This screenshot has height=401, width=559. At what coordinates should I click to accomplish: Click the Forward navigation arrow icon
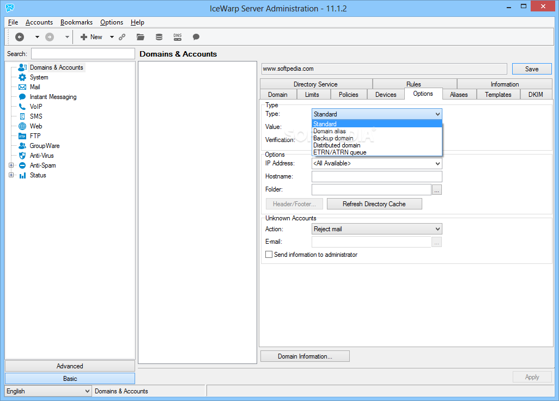[50, 36]
